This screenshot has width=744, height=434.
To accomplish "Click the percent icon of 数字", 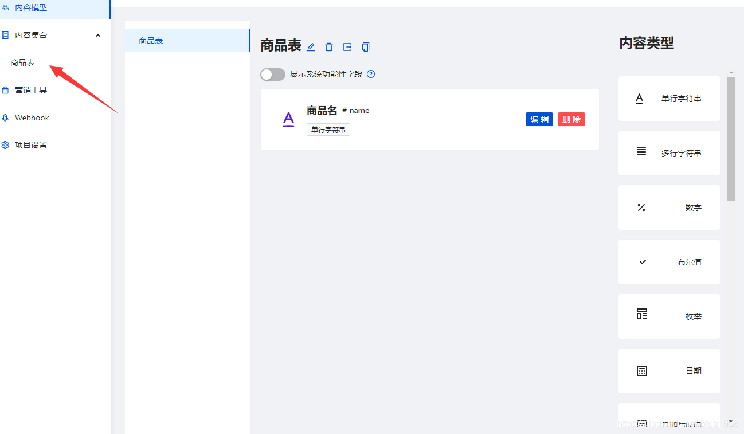I will pos(641,208).
